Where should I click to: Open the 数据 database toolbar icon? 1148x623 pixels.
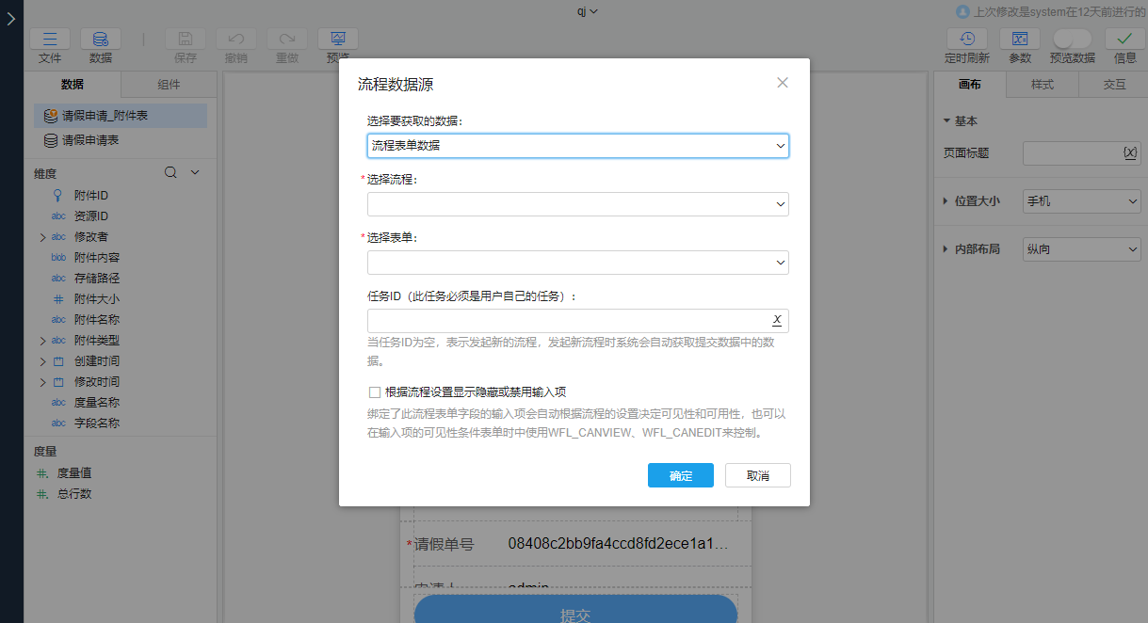100,40
